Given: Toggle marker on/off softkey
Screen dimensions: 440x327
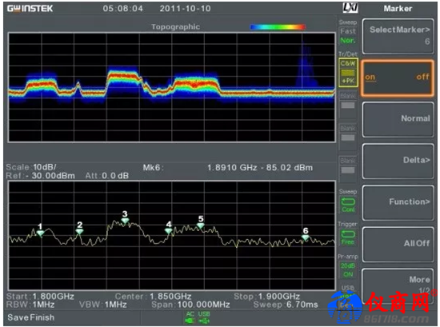Looking at the screenshot, I should pyautogui.click(x=397, y=78).
